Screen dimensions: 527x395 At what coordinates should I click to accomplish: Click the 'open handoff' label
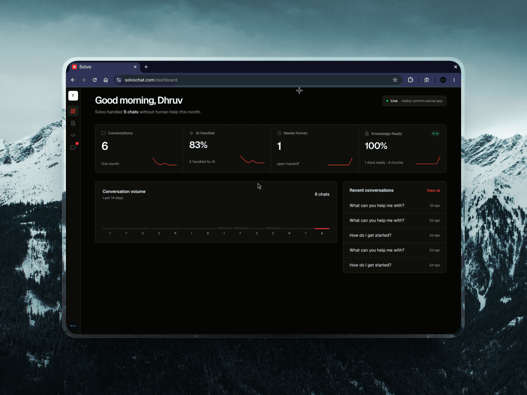(288, 164)
